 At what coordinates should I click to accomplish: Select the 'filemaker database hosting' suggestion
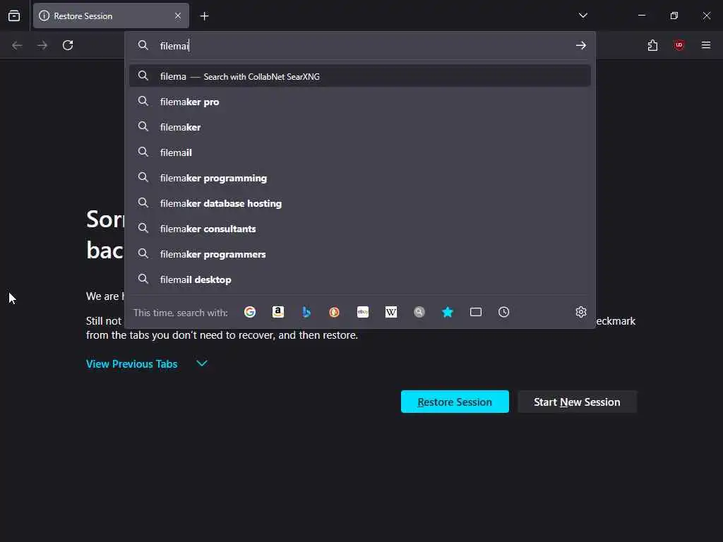359,203
